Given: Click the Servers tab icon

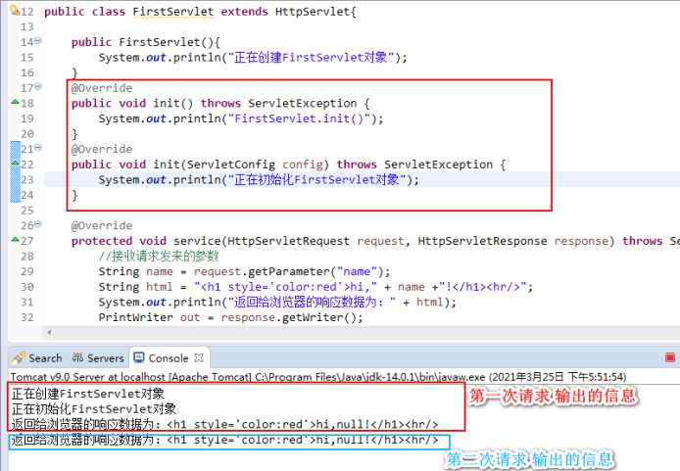Looking at the screenshot, I should click(x=77, y=358).
